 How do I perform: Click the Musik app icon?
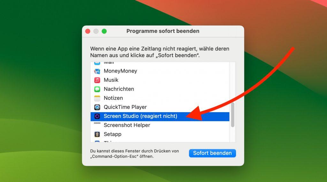(97, 80)
